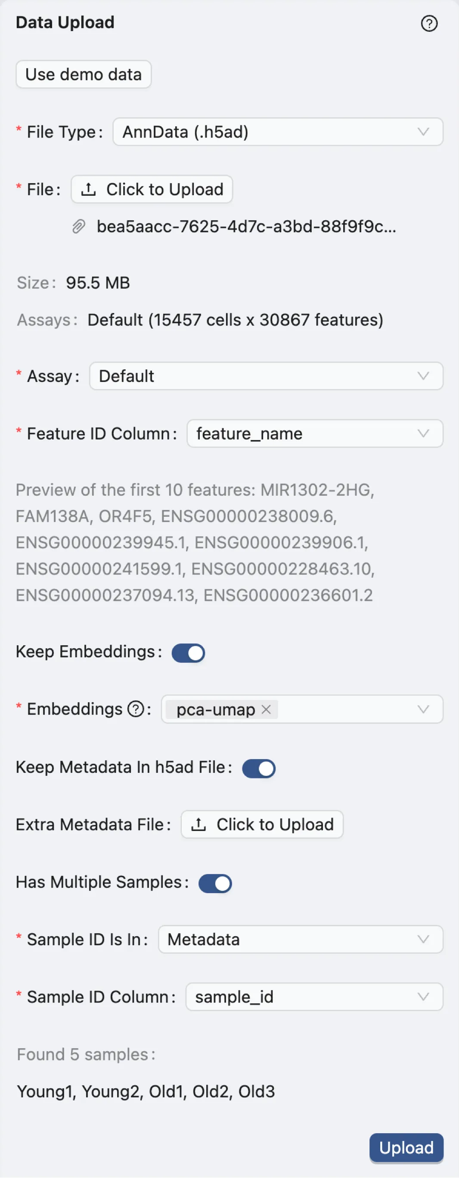
Task: Open the File Type dropdown
Action: (x=278, y=132)
